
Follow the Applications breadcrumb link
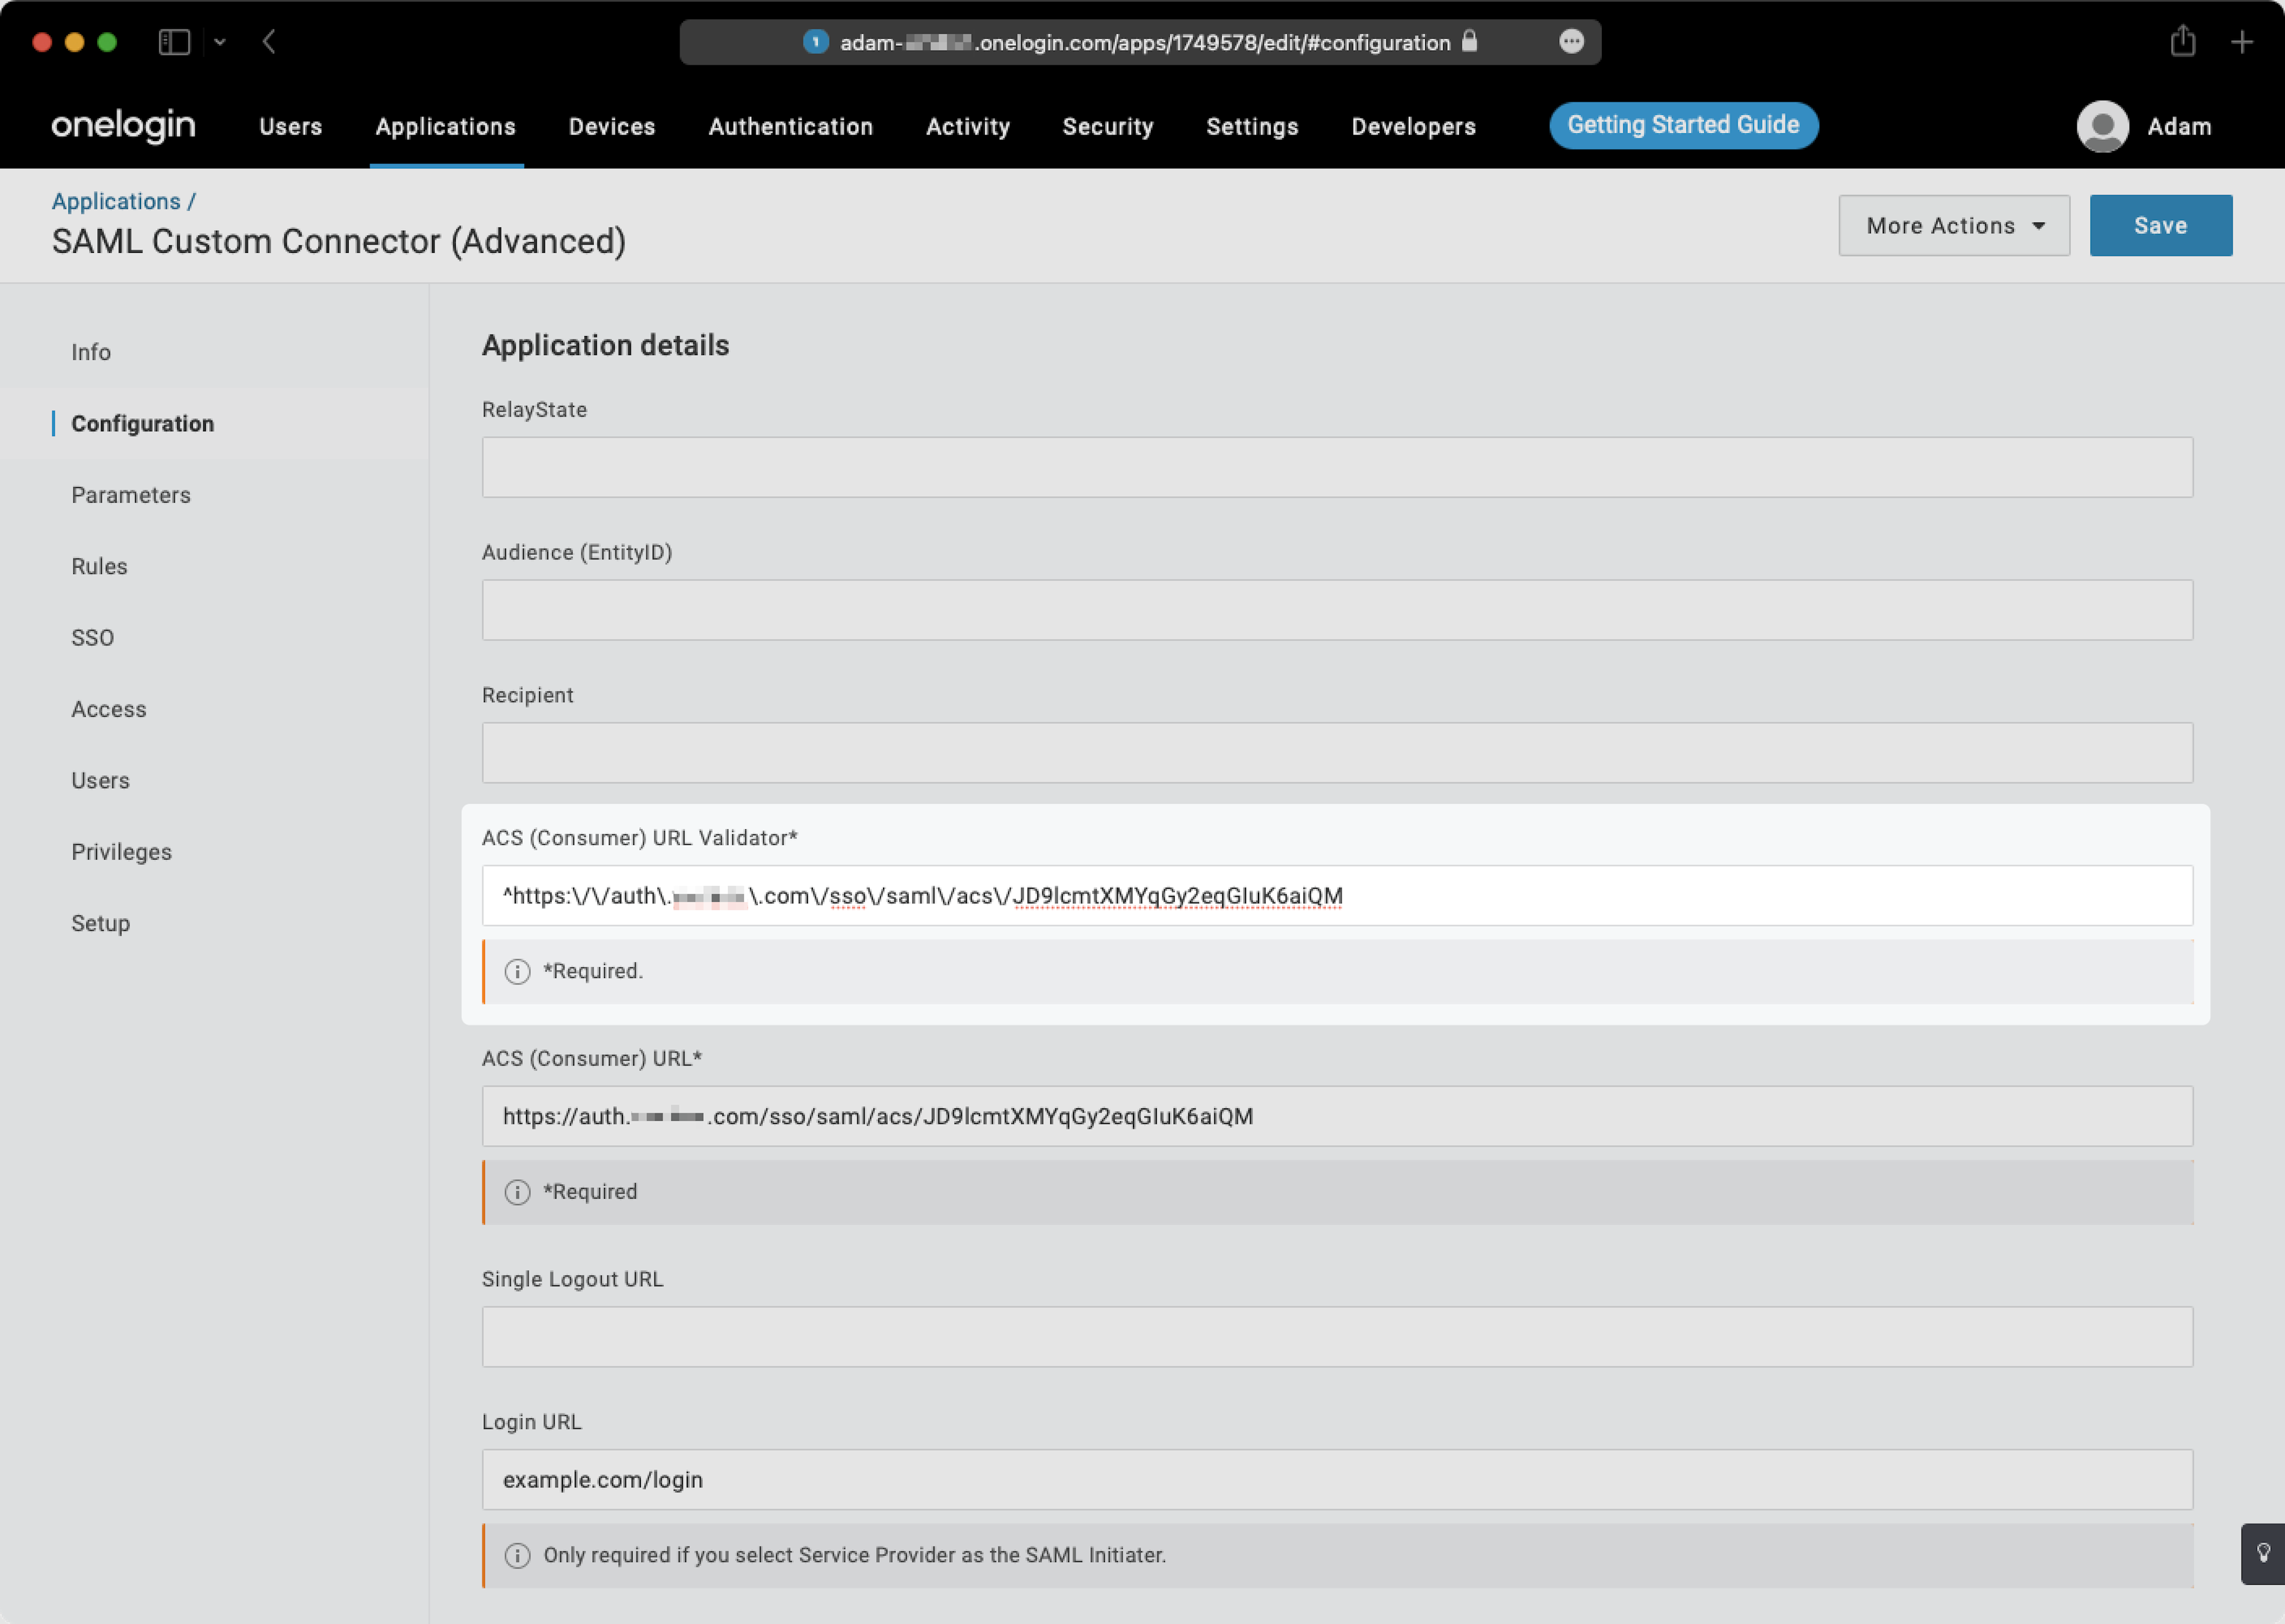click(x=116, y=200)
